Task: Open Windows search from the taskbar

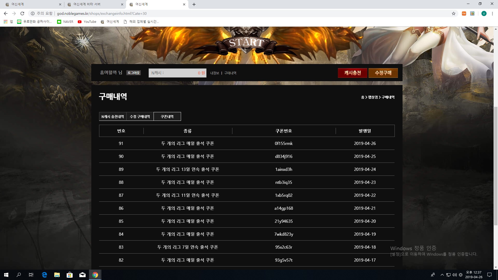Action: [19, 275]
